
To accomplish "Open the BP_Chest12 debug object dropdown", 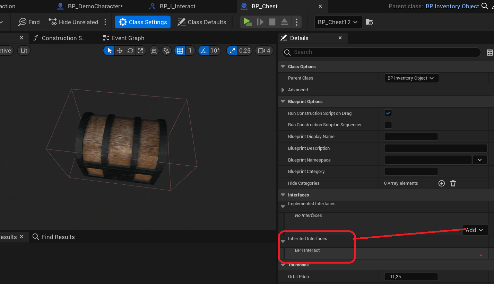I will coord(338,22).
